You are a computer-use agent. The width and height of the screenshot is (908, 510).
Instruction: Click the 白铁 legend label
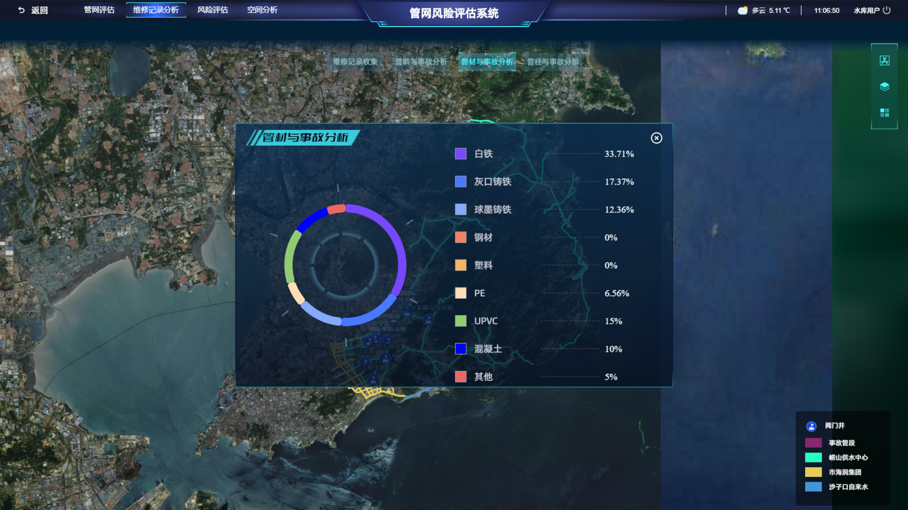[x=483, y=154]
